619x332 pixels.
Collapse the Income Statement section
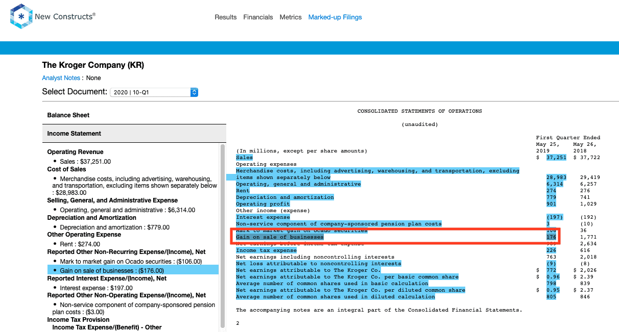[x=134, y=134]
